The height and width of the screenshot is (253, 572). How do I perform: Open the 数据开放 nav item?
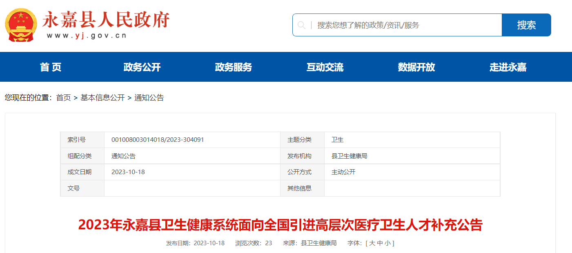[x=416, y=67]
